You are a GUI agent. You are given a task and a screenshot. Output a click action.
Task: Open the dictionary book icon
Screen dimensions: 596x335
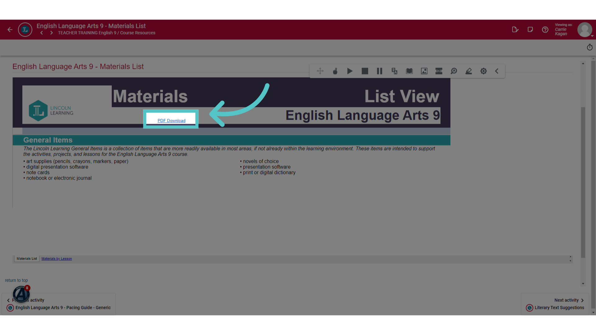409,71
